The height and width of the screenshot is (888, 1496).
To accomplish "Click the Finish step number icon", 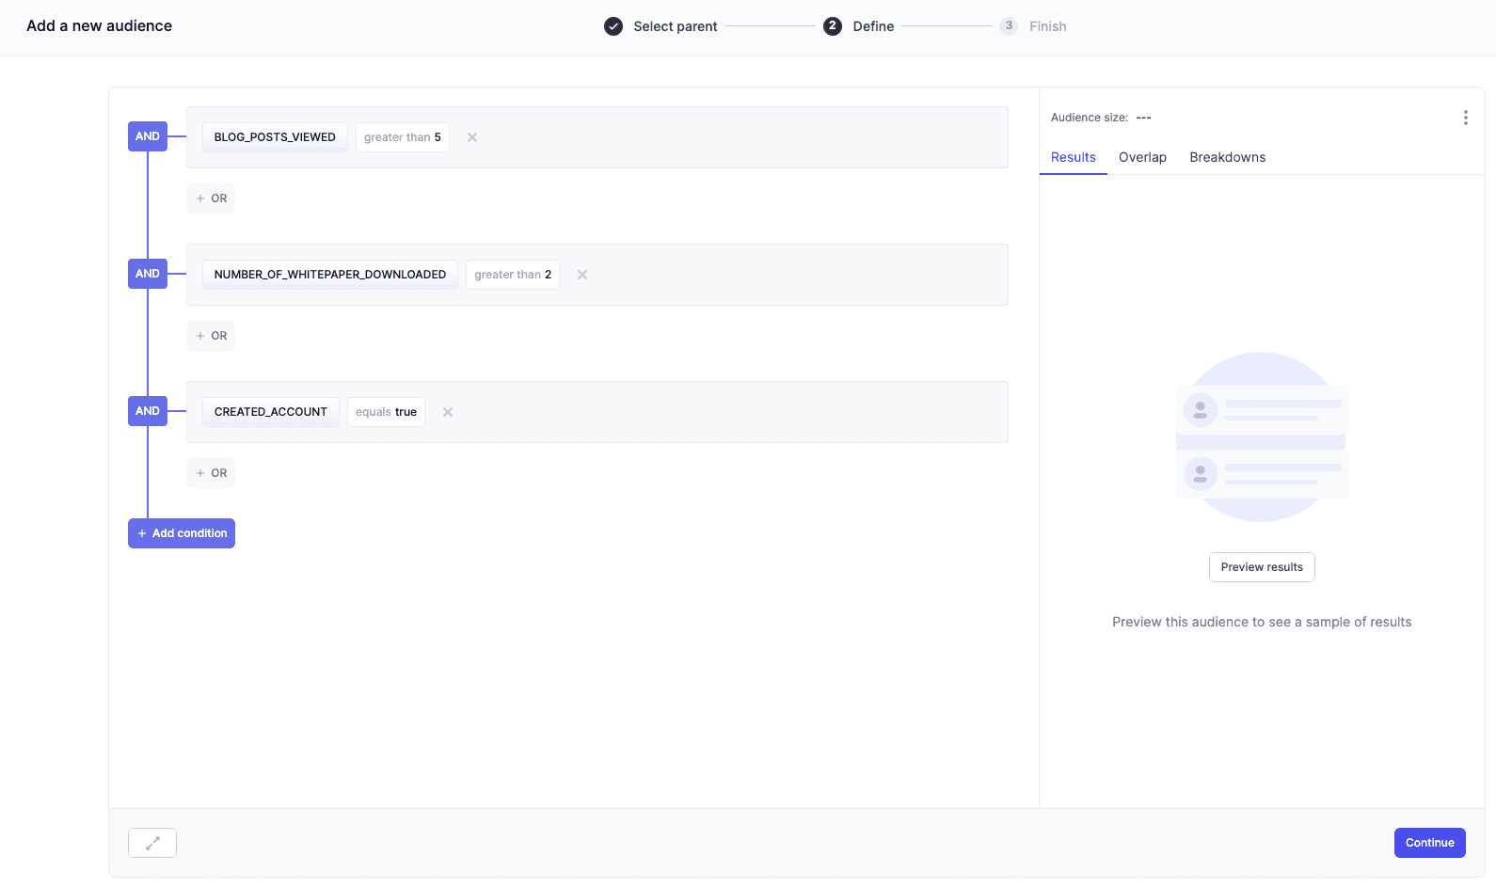I will tap(1009, 26).
